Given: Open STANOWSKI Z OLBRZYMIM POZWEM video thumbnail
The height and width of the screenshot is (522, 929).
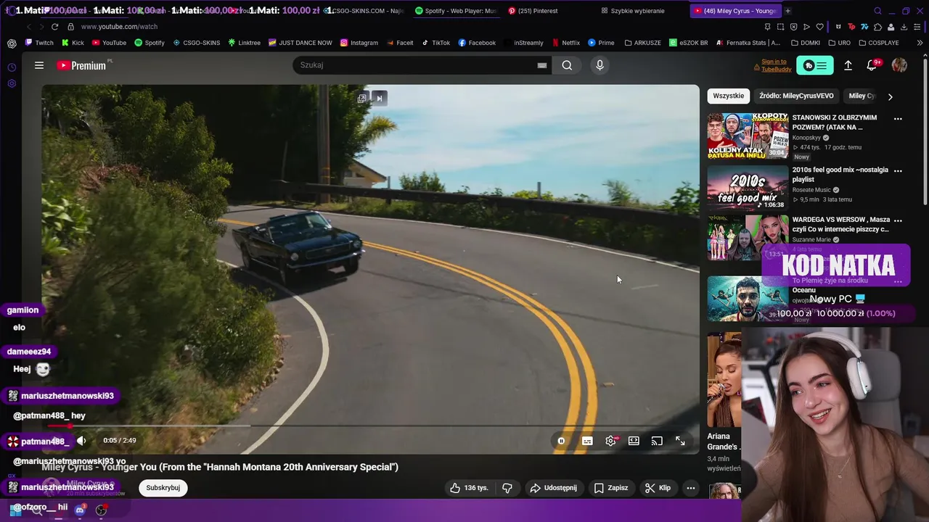Looking at the screenshot, I should point(748,136).
